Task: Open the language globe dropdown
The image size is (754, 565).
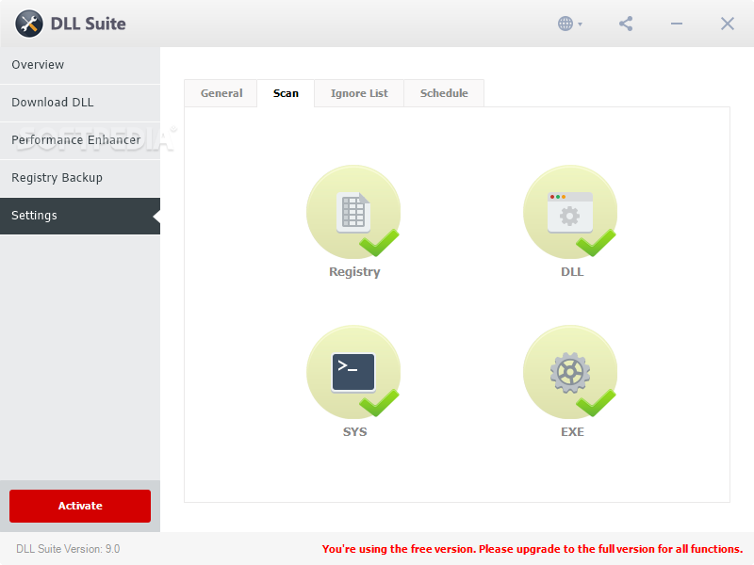Action: click(570, 24)
